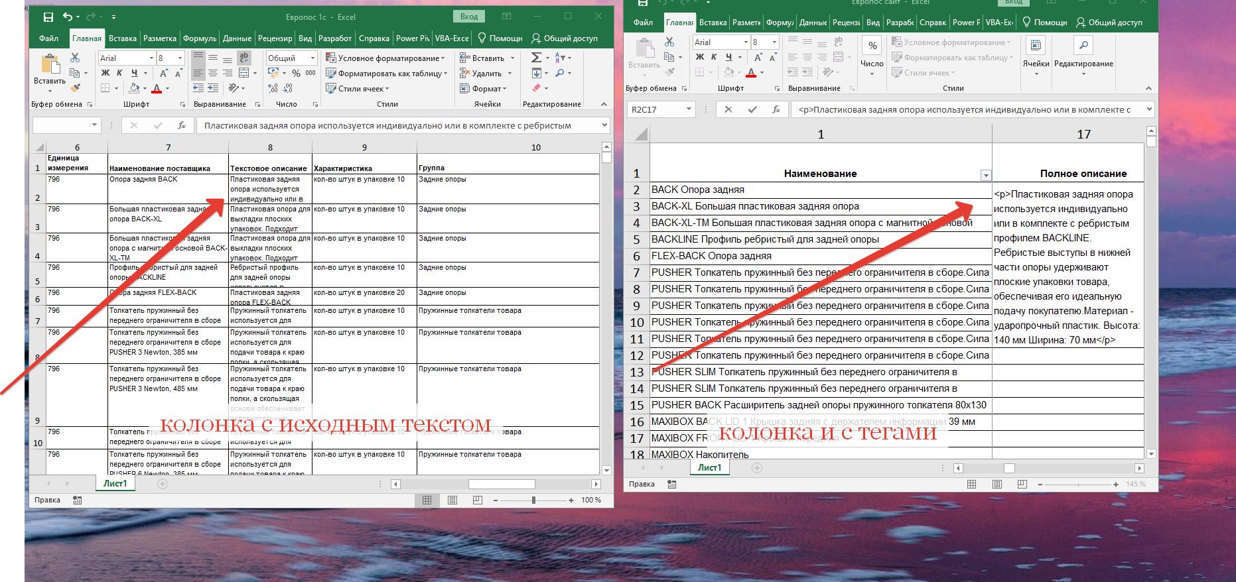
Task: Switch to Данные tab in left window
Action: 237,38
